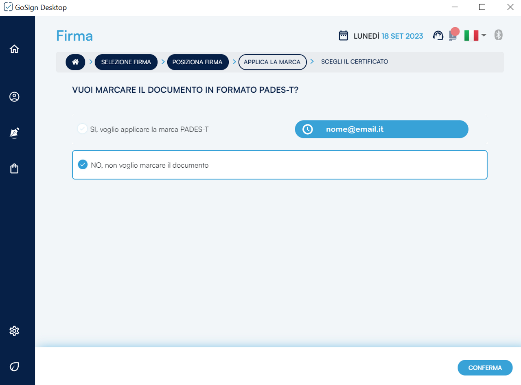Expand the Italian flag language dropdown

tap(475, 35)
